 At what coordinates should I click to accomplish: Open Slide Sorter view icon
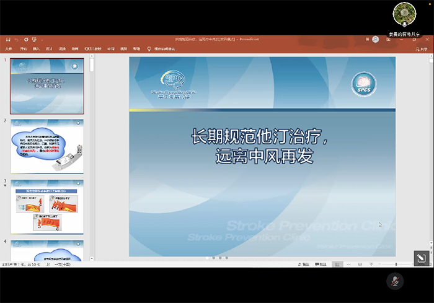click(x=348, y=264)
